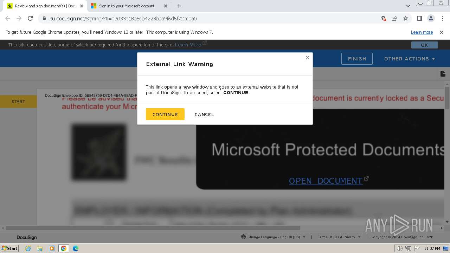The image size is (450, 253).
Task: Open File Explorer from taskbar
Action: pyautogui.click(x=40, y=248)
